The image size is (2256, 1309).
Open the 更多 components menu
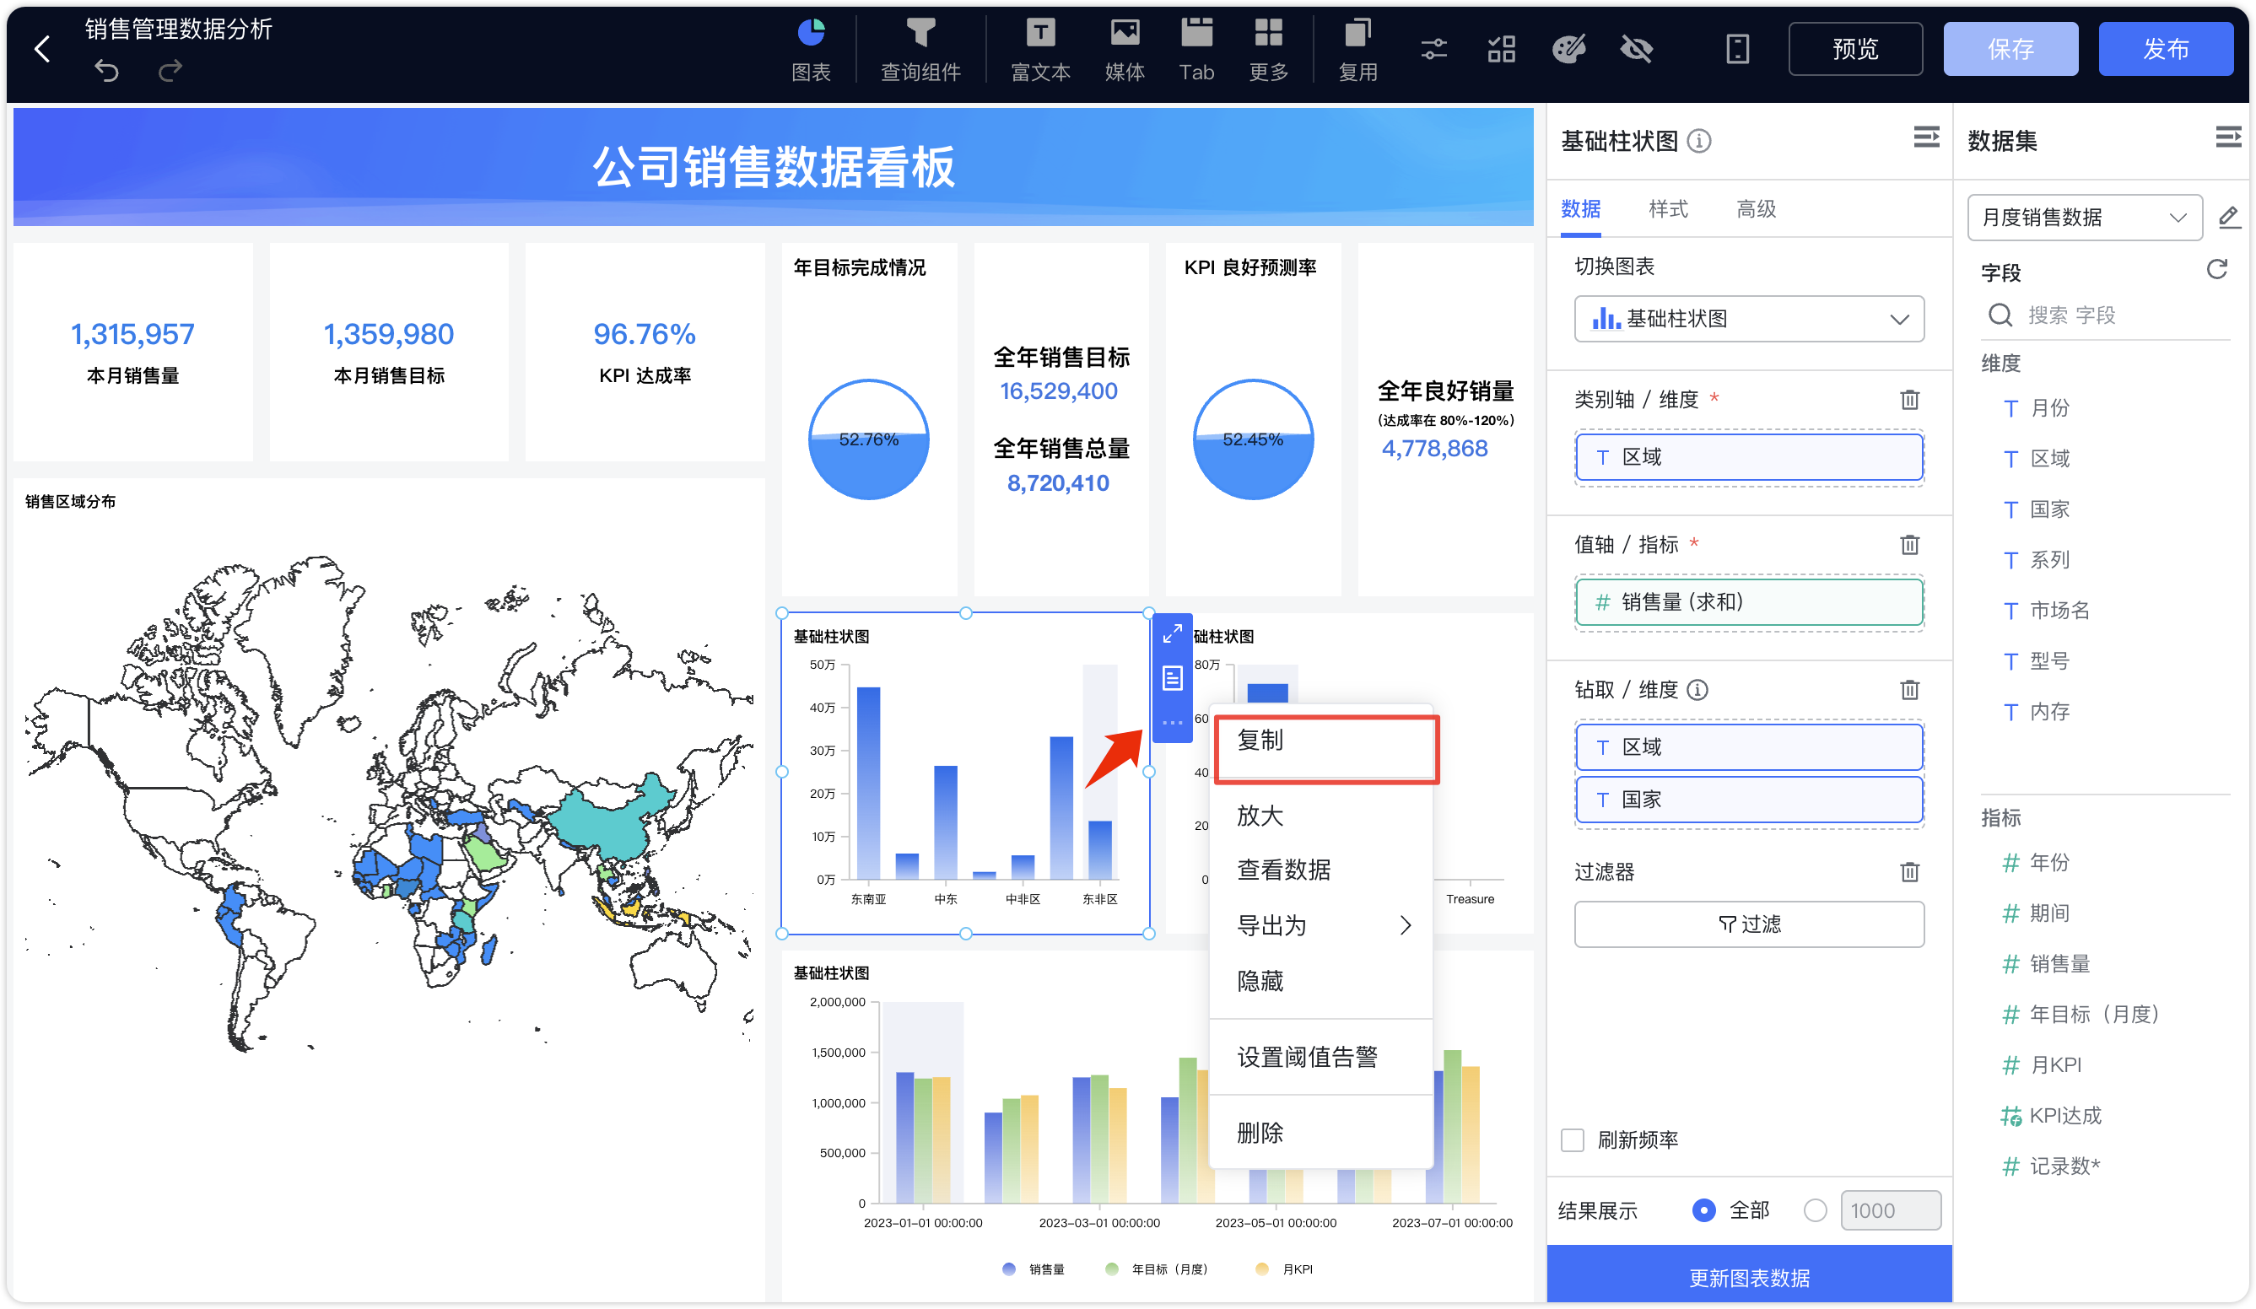pos(1269,50)
